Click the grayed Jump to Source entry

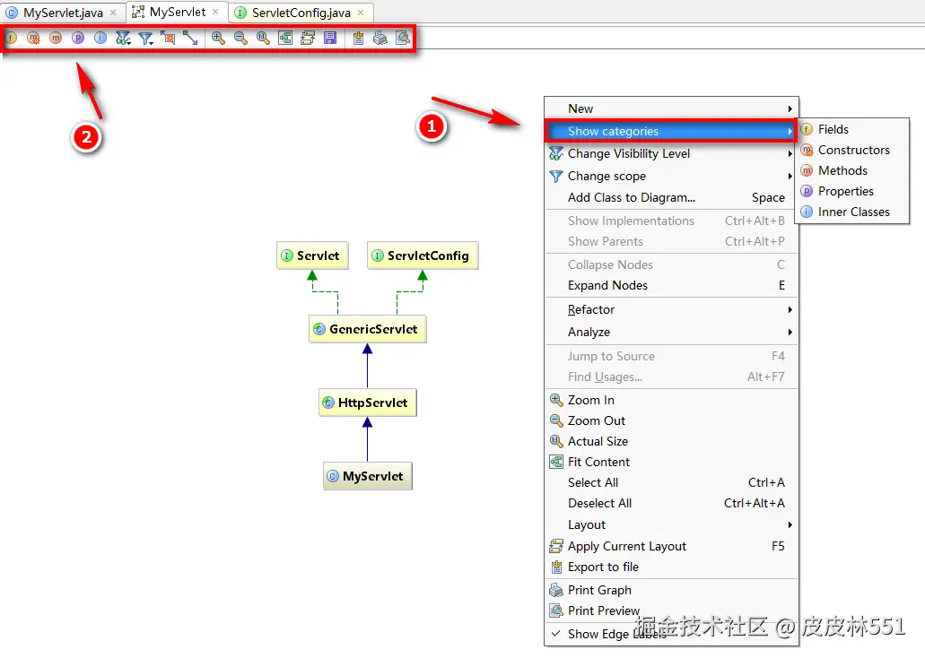(x=671, y=356)
